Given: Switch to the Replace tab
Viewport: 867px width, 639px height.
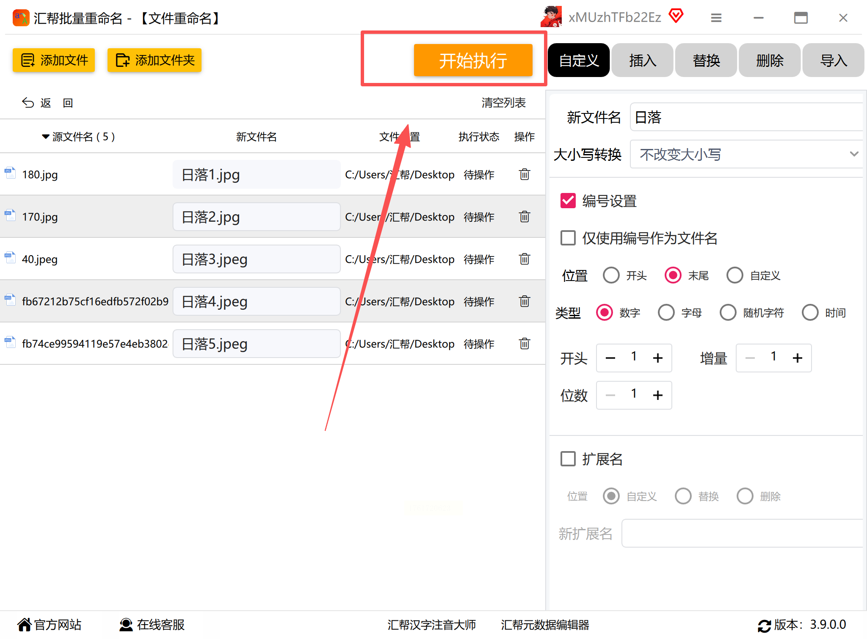Looking at the screenshot, I should pos(706,61).
